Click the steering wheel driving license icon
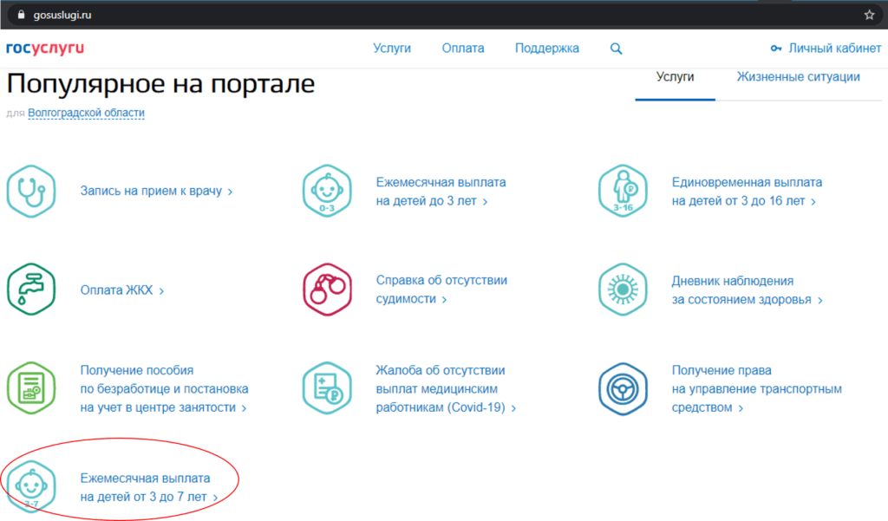The image size is (888, 521). pos(623,388)
